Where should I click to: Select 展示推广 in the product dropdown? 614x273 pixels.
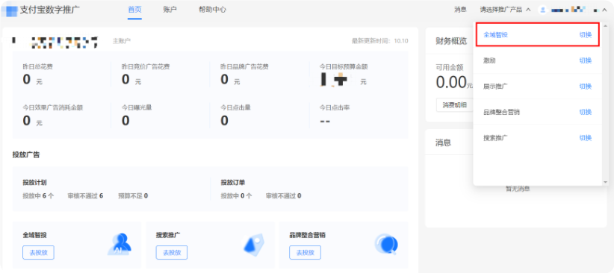click(x=538, y=87)
